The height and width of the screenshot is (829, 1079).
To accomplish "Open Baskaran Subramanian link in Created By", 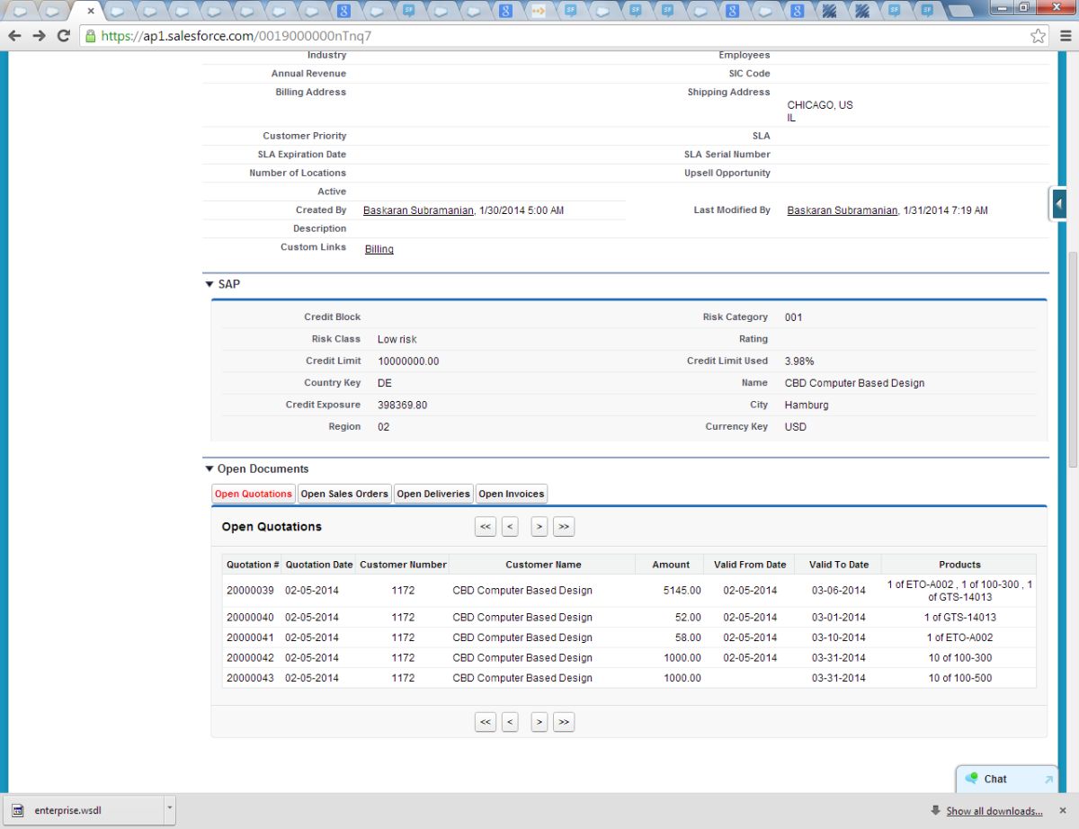I will 418,210.
